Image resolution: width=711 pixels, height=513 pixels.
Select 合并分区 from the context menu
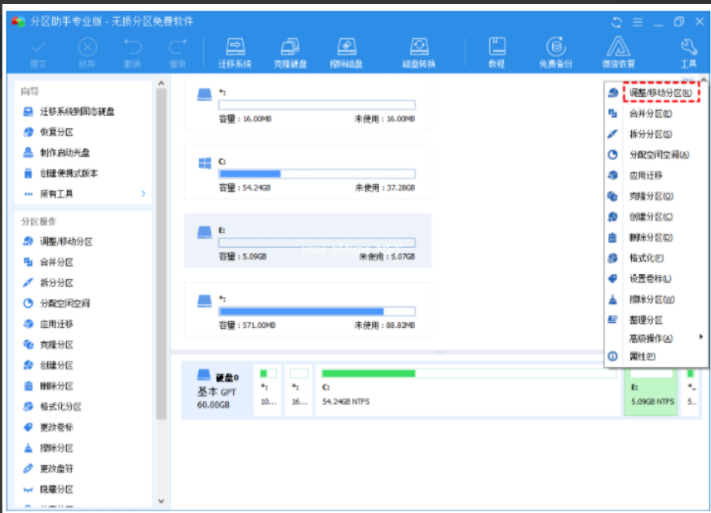tap(650, 114)
